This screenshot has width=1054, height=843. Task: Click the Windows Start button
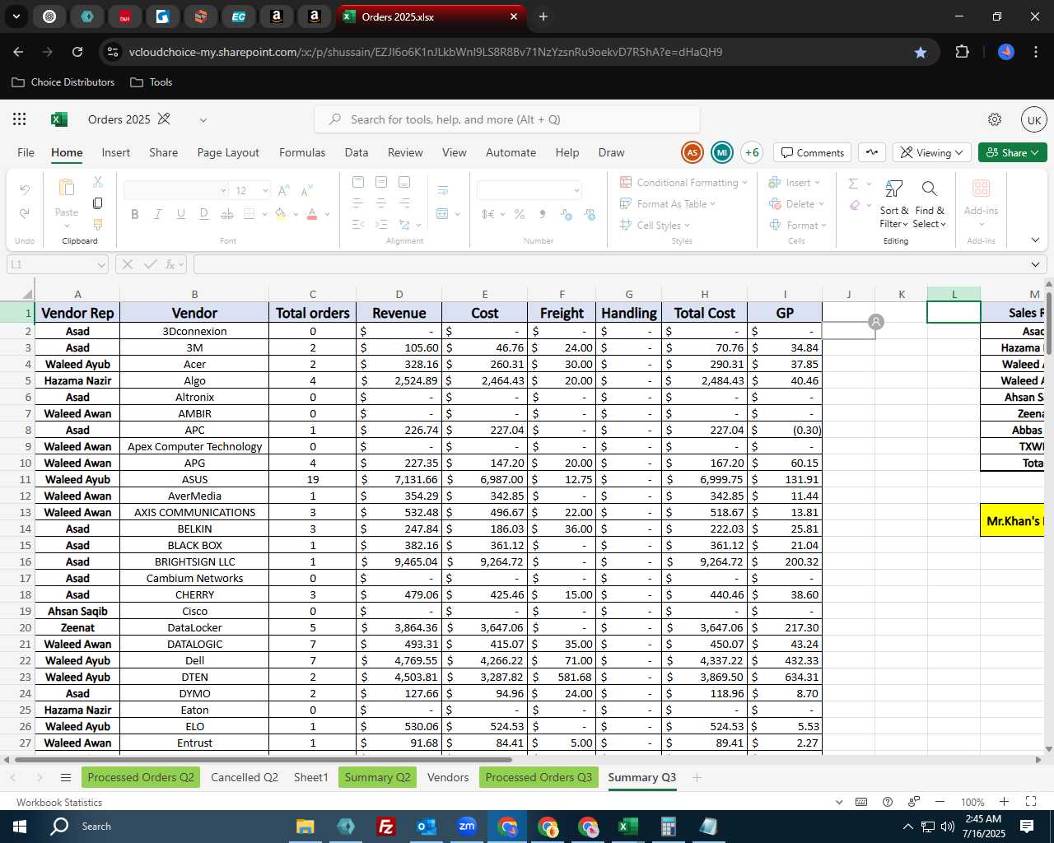click(20, 827)
